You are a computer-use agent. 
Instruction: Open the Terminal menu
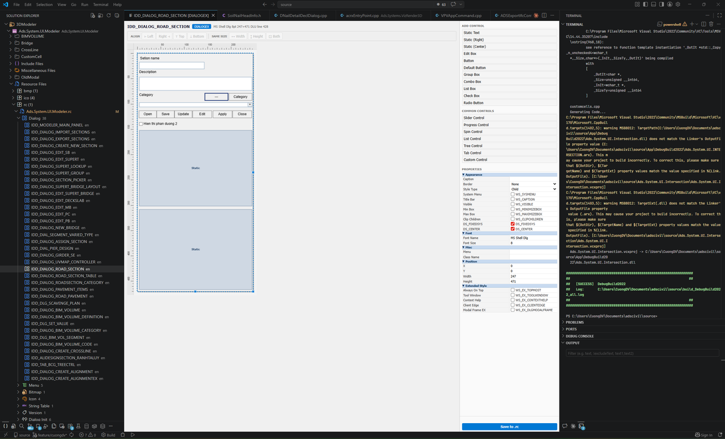[x=100, y=5]
